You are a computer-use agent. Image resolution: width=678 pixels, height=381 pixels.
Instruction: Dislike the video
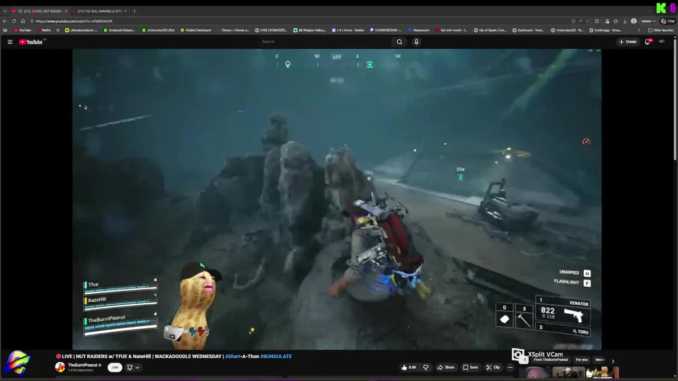click(425, 367)
